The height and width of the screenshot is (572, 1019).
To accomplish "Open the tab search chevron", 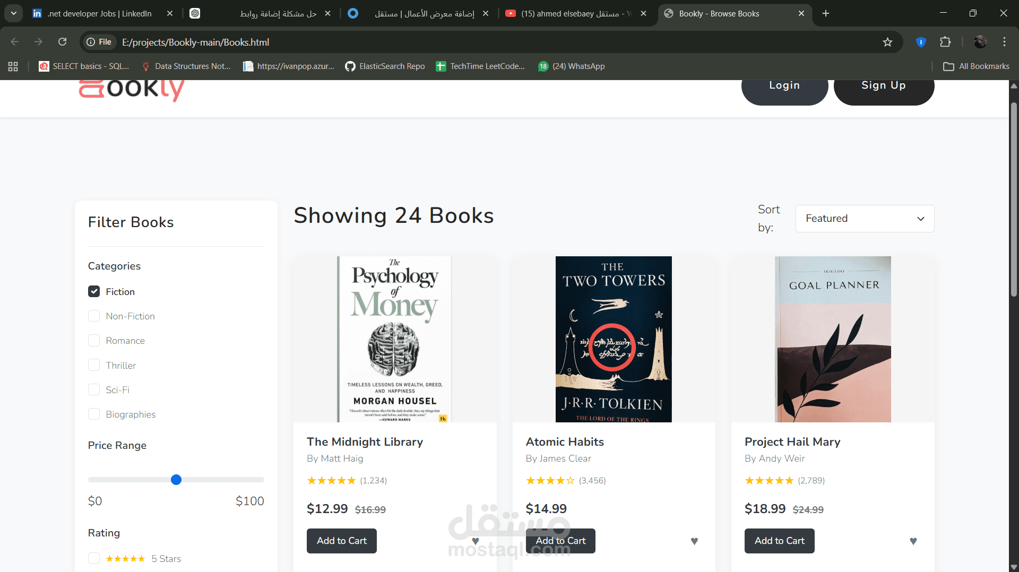I will [13, 13].
